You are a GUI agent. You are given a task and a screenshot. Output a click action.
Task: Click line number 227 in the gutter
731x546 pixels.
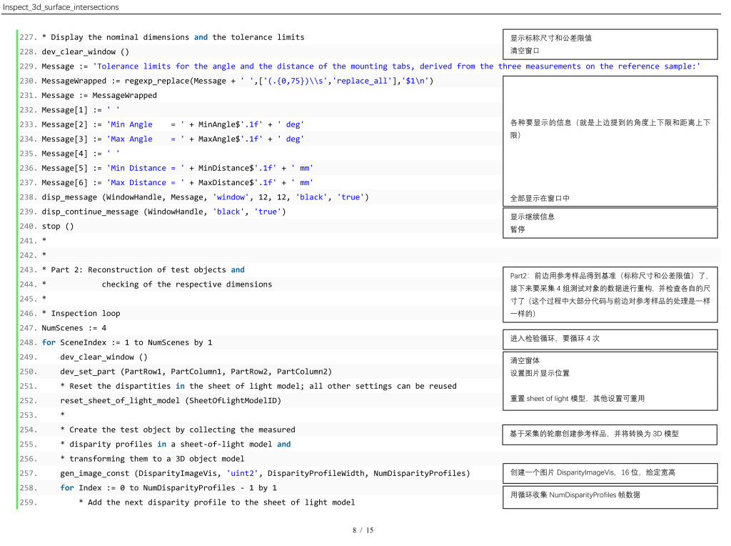click(x=29, y=37)
